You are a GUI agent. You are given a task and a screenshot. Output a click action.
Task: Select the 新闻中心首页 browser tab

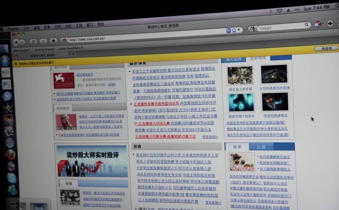click(x=42, y=55)
